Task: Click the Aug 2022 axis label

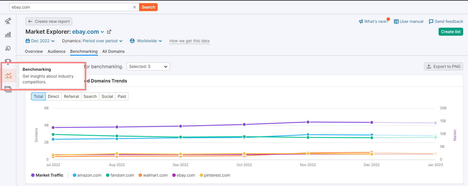Action: tap(117, 165)
